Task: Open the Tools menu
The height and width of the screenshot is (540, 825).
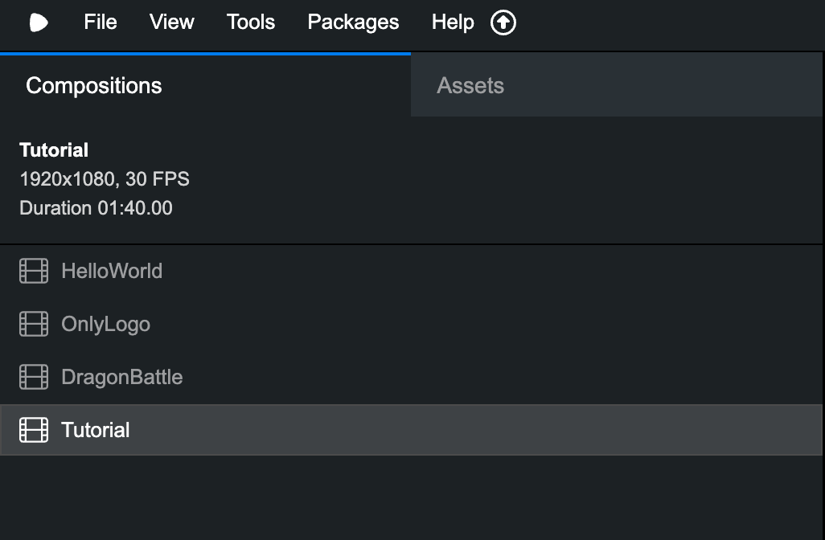Action: [251, 22]
